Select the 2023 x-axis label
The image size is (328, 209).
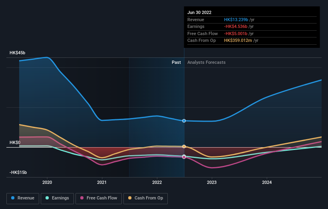(212, 183)
